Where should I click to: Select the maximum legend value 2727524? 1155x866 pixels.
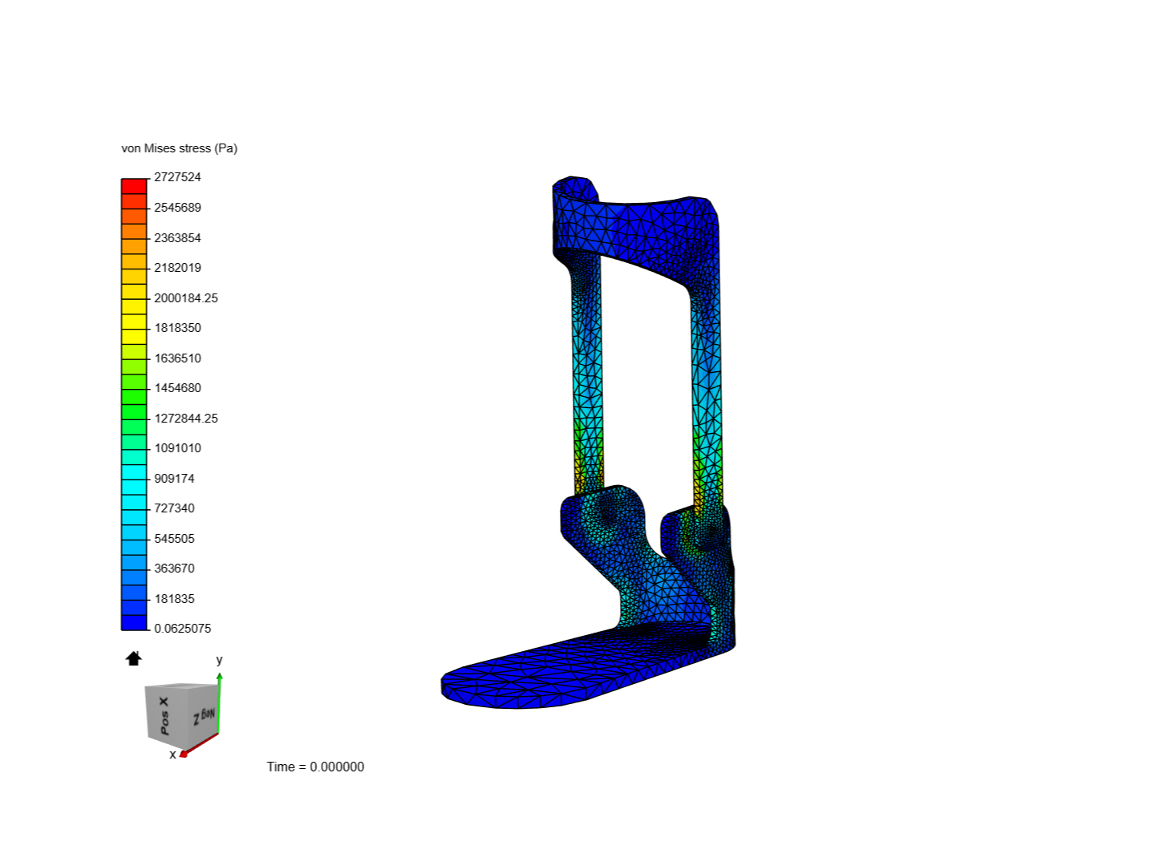177,177
